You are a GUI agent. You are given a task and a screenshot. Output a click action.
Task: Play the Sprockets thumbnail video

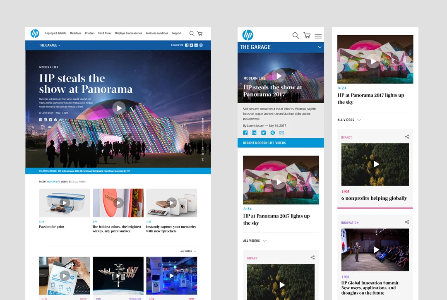172,203
